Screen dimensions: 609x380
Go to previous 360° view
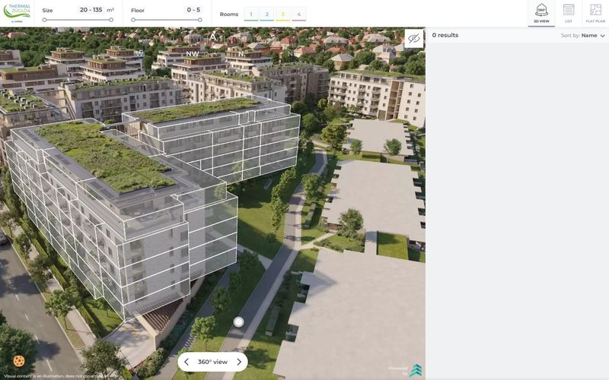click(x=187, y=362)
